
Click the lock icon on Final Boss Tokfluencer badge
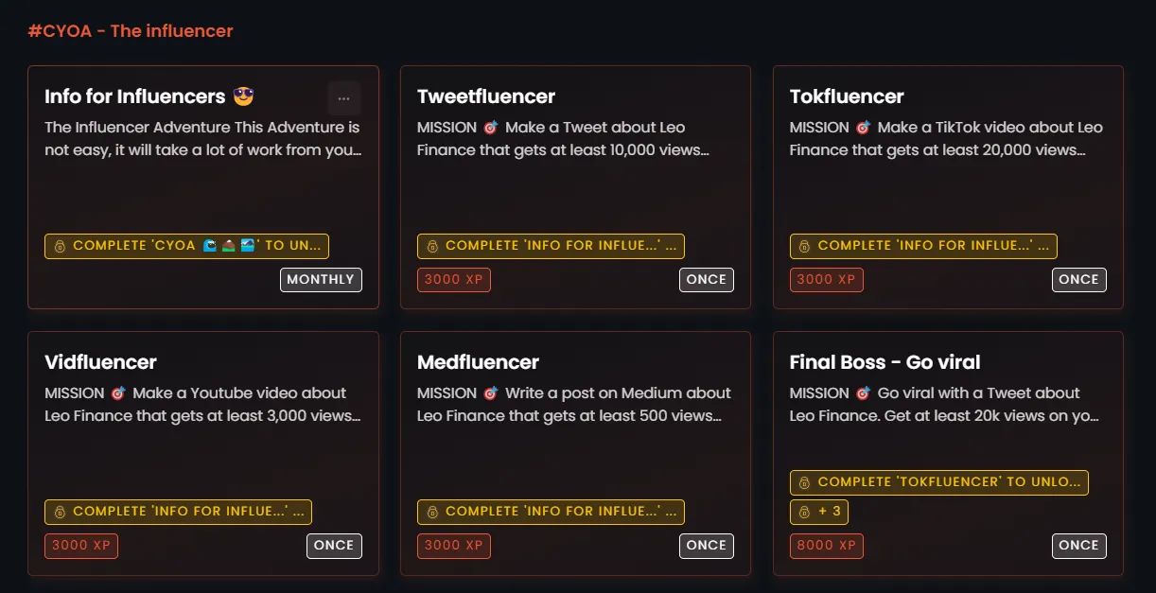[805, 482]
